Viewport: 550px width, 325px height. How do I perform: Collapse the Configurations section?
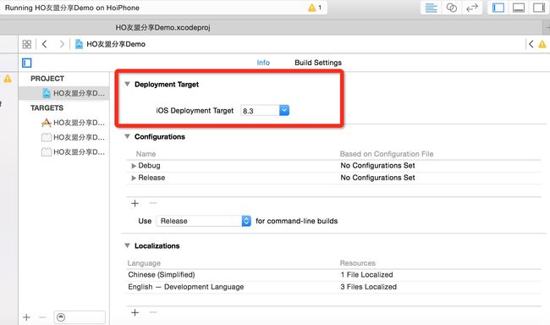127,136
